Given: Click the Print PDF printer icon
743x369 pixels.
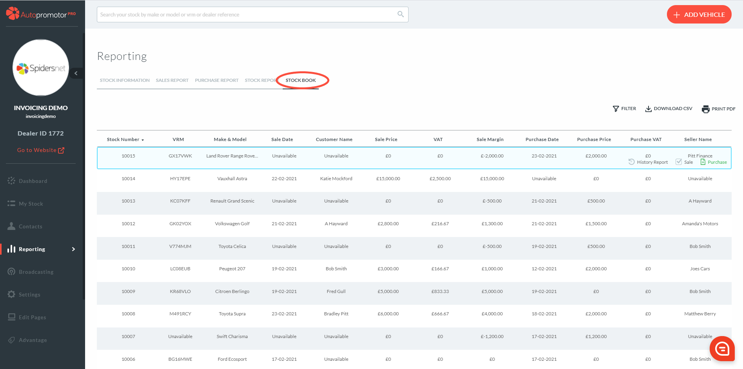Looking at the screenshot, I should [x=706, y=109].
